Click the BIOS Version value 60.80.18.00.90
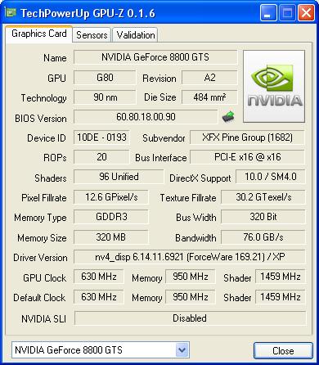The image size is (319, 365). 146,117
